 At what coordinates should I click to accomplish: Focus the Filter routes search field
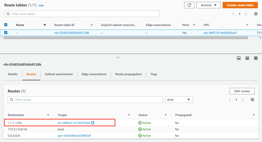coord(87,100)
